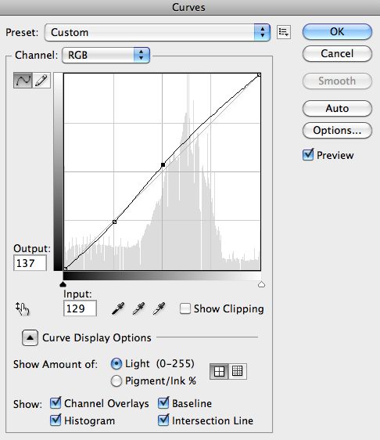
Task: Pick the gray point eyedropper
Action: (x=138, y=308)
